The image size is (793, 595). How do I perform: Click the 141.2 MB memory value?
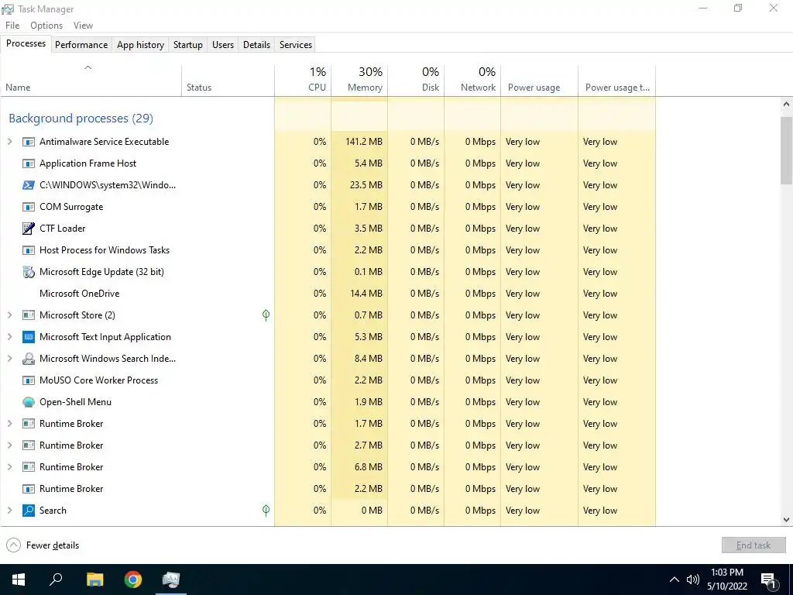(364, 142)
